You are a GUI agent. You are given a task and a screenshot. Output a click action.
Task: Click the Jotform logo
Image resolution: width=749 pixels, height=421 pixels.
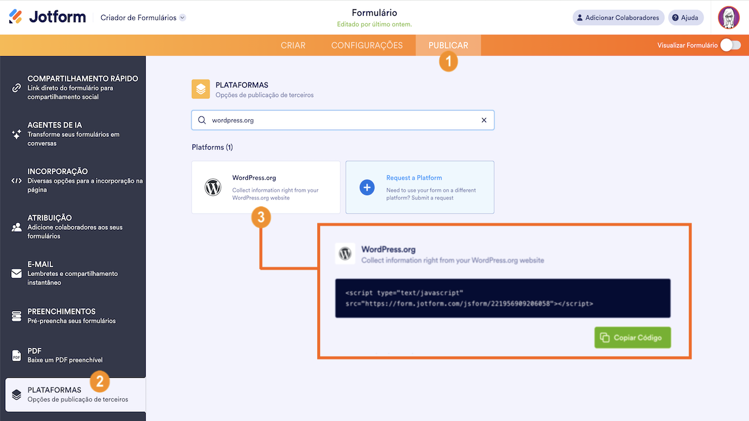click(x=47, y=17)
